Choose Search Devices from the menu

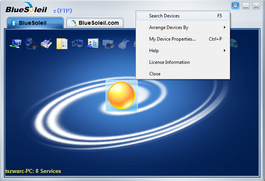tap(183, 16)
